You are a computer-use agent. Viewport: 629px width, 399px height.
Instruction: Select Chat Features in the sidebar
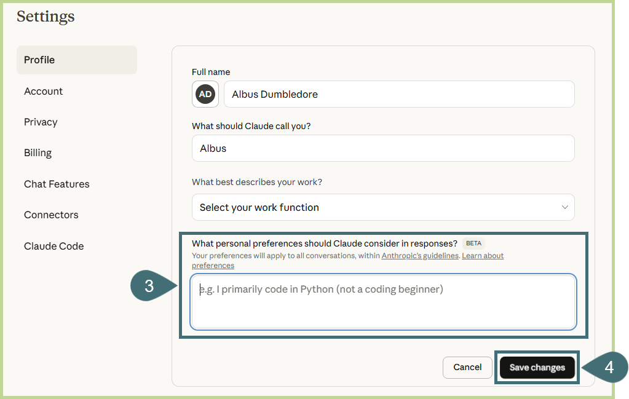click(x=57, y=184)
